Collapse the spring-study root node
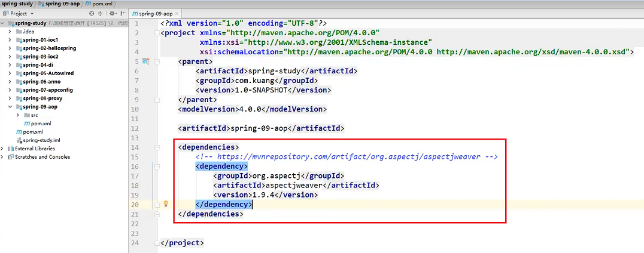644x253 pixels. tap(3, 23)
